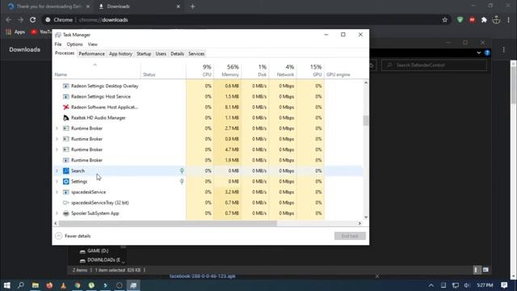This screenshot has width=517, height=291.
Task: Open the Action Center notification icon
Action: 504,285
